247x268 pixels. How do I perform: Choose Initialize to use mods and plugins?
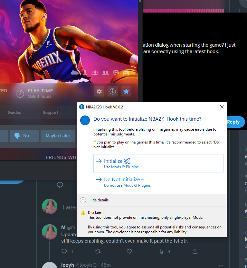click(158, 163)
